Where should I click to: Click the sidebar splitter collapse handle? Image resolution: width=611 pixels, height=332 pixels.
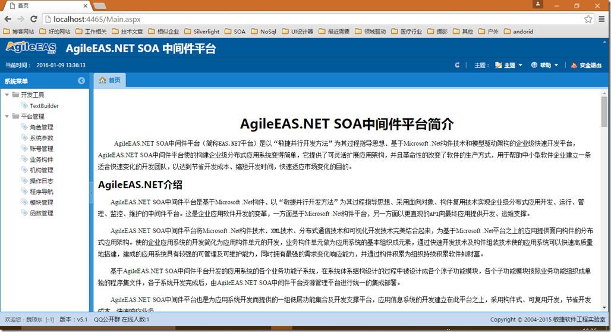91,194
